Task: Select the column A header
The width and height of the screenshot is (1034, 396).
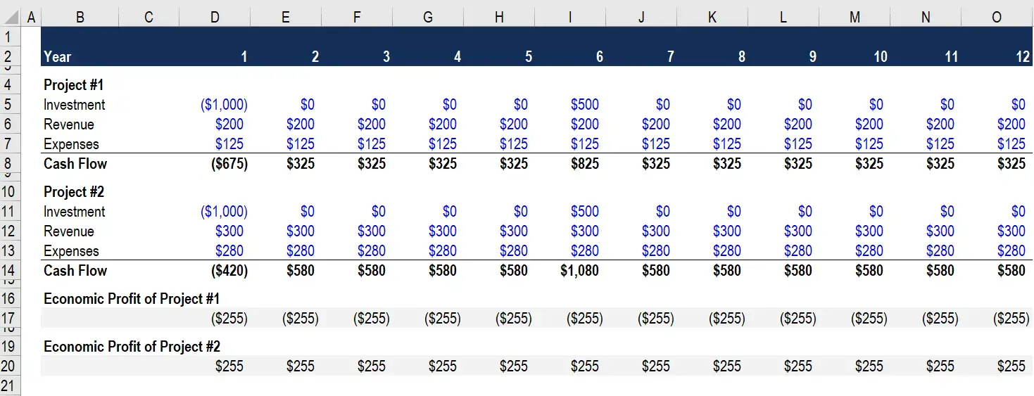Action: (x=31, y=18)
